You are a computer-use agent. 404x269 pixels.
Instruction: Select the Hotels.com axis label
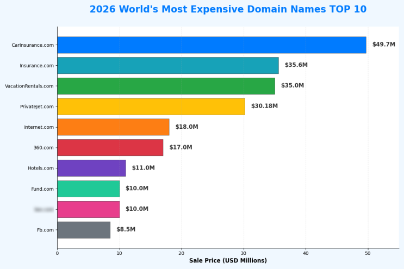coord(41,168)
